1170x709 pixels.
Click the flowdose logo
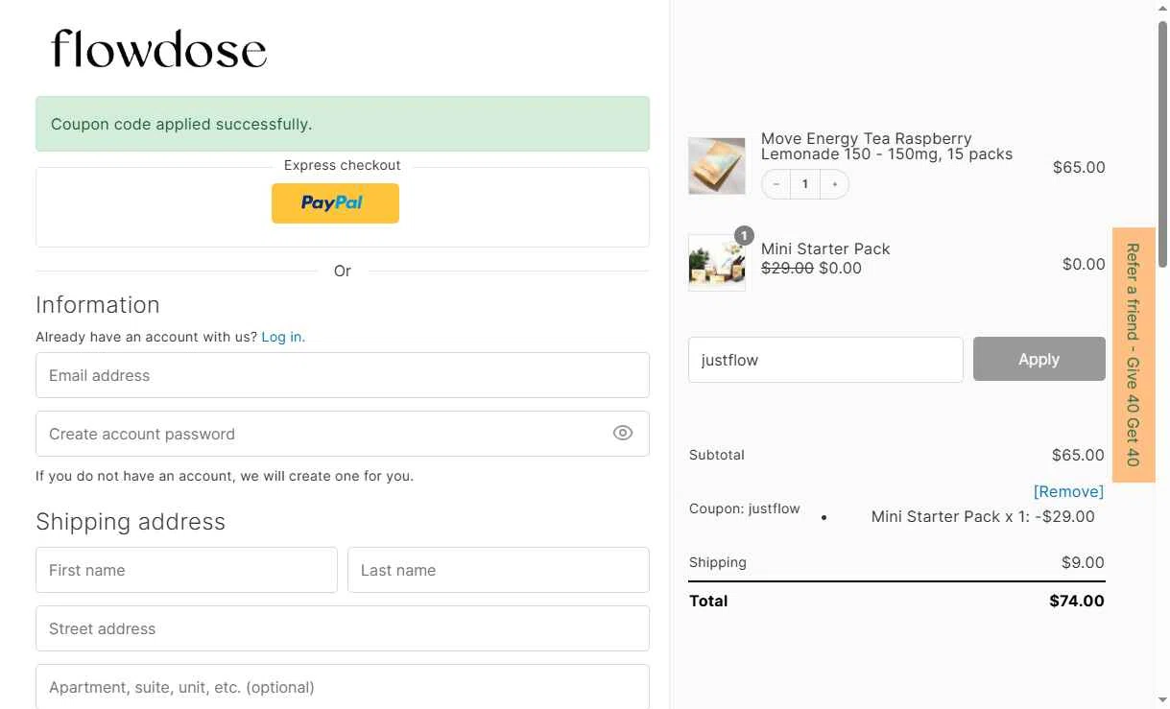pos(159,49)
